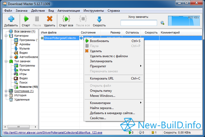Choose Меню Windows... entry
Viewport: 205px width, 137px height.
tap(114, 96)
